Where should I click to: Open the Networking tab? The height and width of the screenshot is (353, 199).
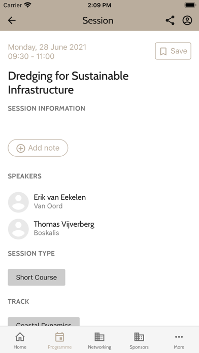99,341
